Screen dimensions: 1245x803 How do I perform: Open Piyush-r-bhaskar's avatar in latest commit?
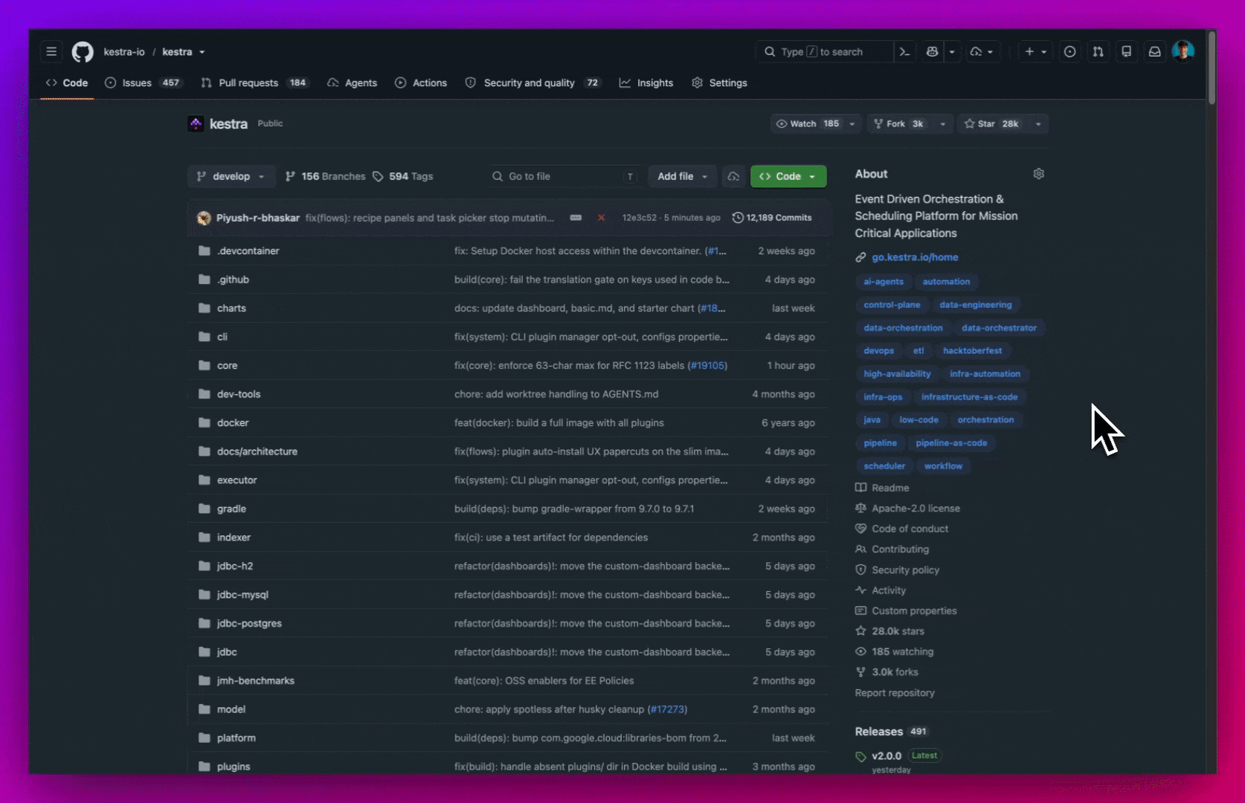(x=204, y=218)
